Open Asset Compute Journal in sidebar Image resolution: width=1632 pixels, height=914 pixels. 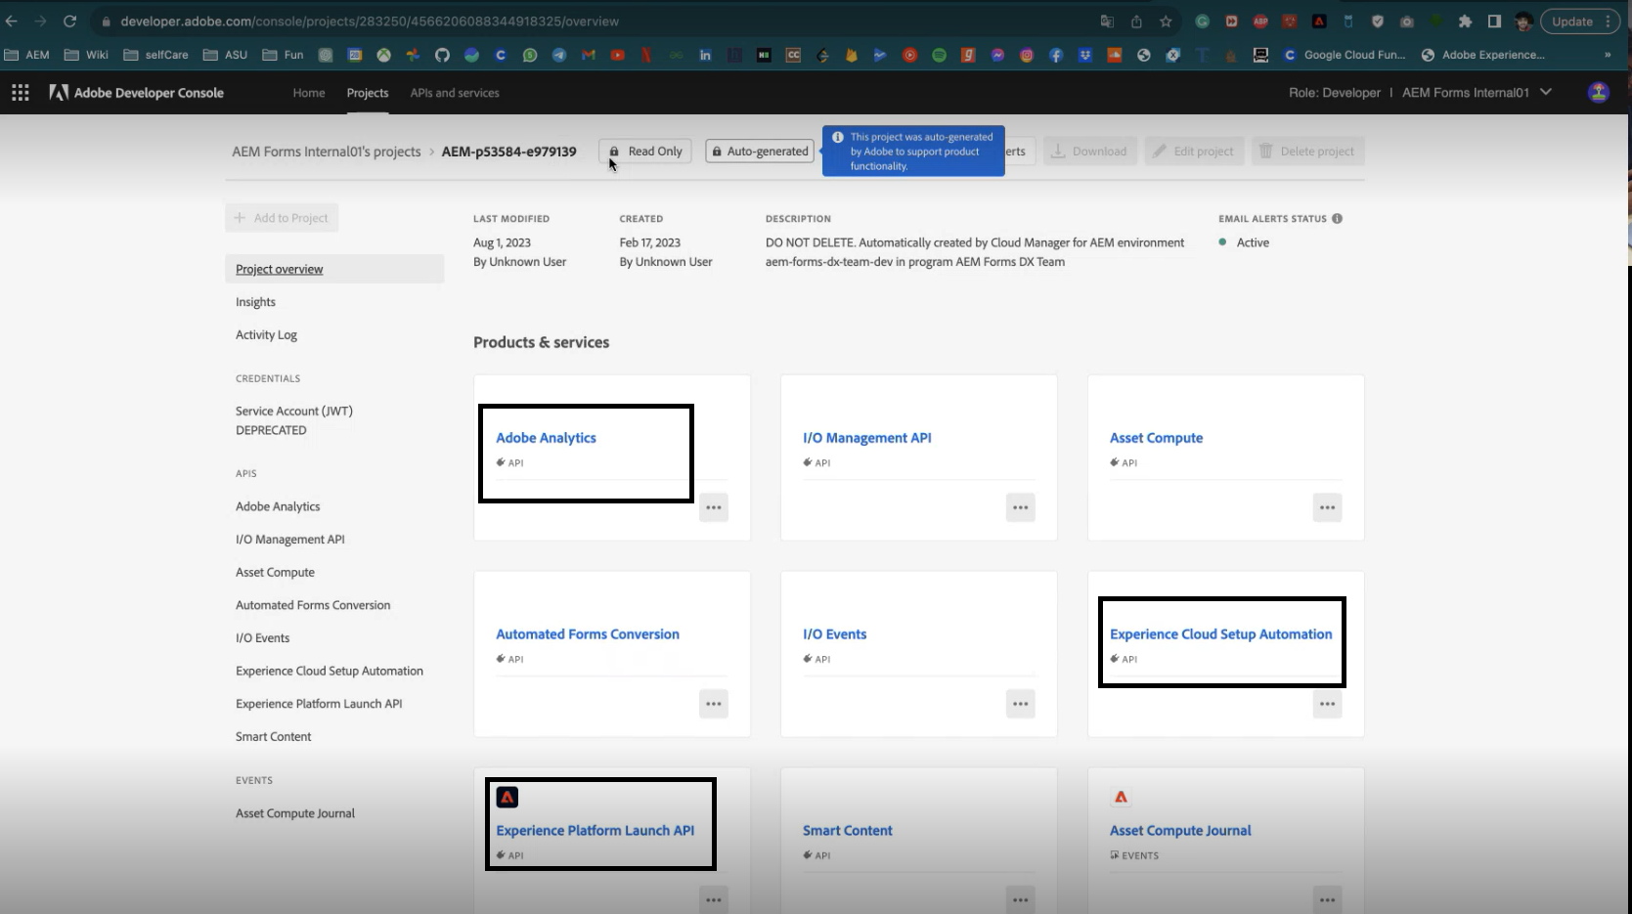tap(295, 813)
